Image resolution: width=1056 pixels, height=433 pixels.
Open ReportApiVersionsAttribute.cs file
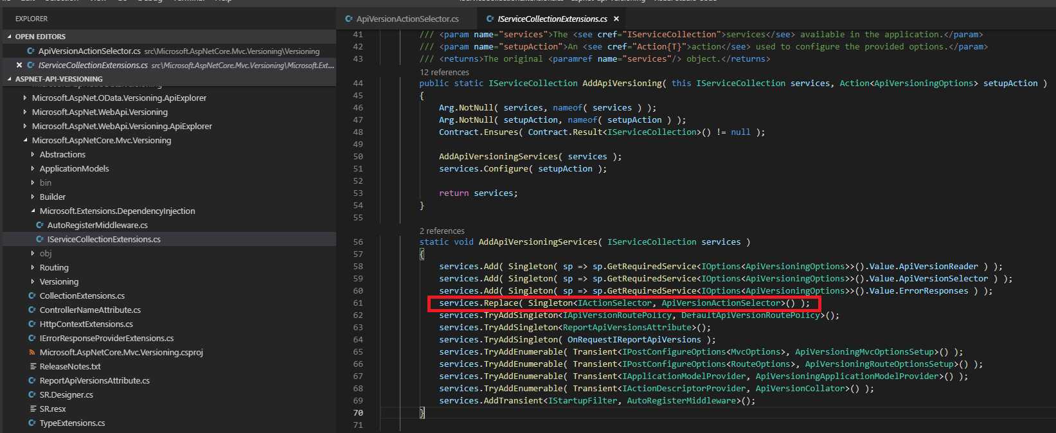coord(94,380)
